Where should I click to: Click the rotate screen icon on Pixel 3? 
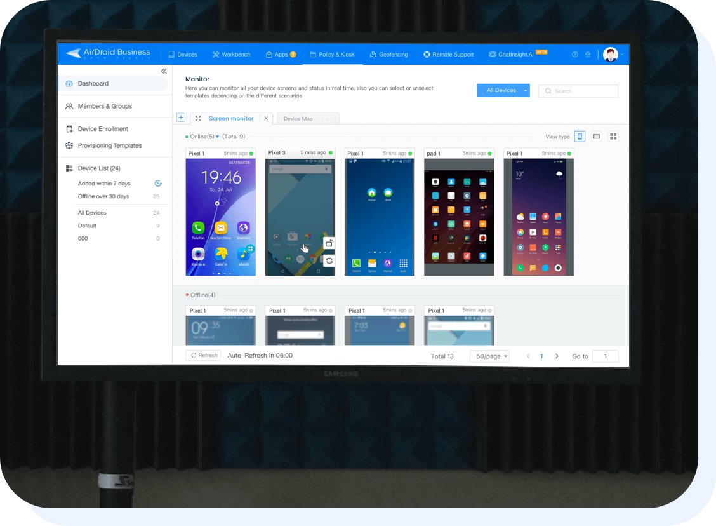tap(329, 243)
